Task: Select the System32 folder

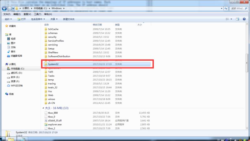Action: (97, 64)
